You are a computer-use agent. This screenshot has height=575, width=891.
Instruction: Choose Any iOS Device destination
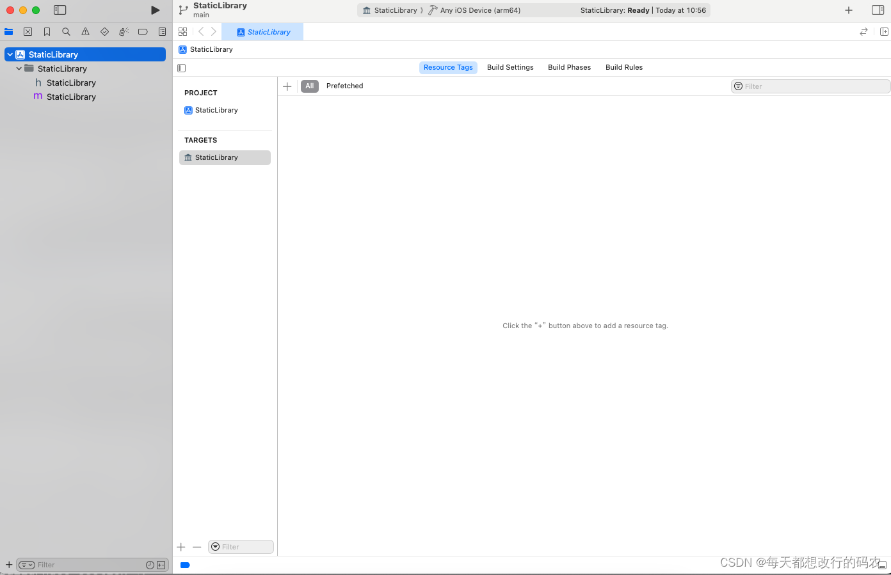tap(474, 10)
